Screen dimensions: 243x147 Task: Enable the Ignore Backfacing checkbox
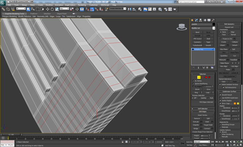tap(193, 84)
